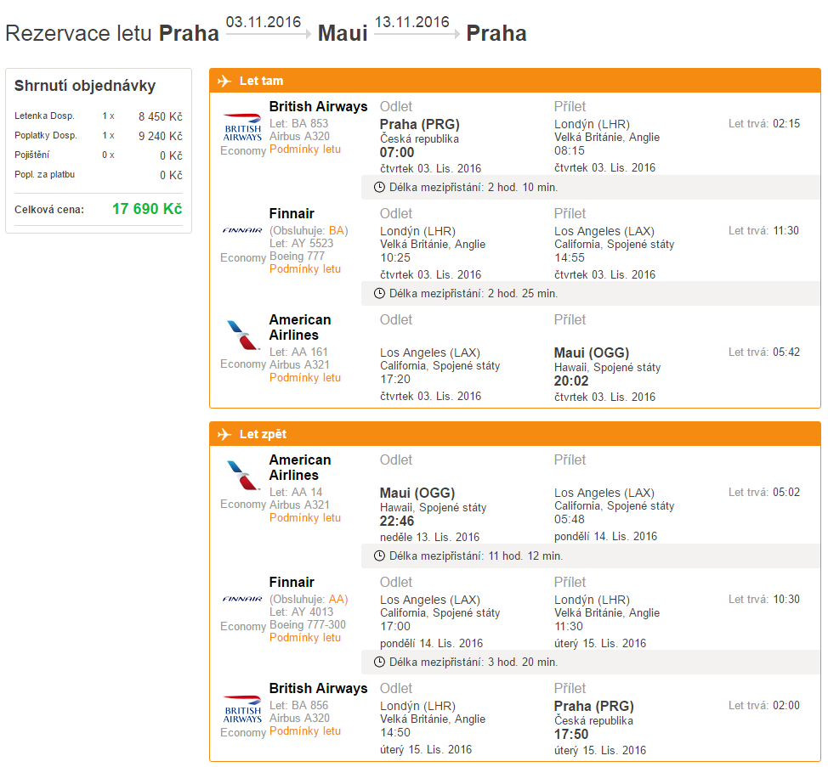Viewport: 828px width, 767px height.
Task: Click the flight number Let: AA 161
Action: (299, 352)
